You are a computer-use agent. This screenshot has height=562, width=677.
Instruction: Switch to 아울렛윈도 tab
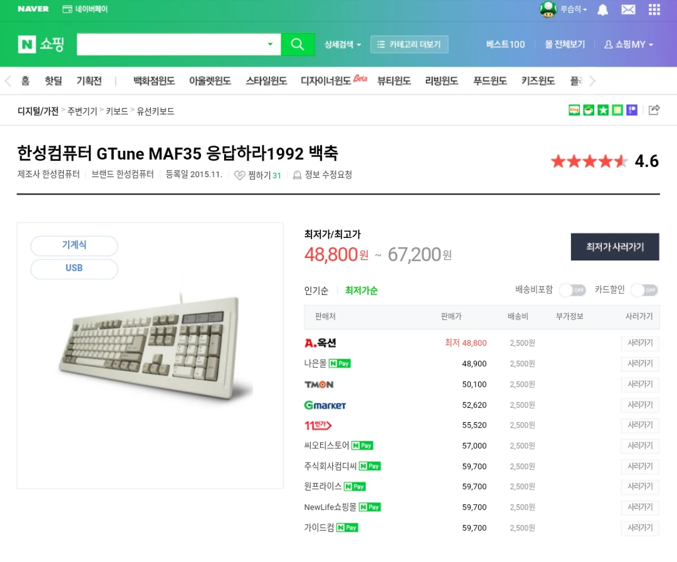[210, 81]
